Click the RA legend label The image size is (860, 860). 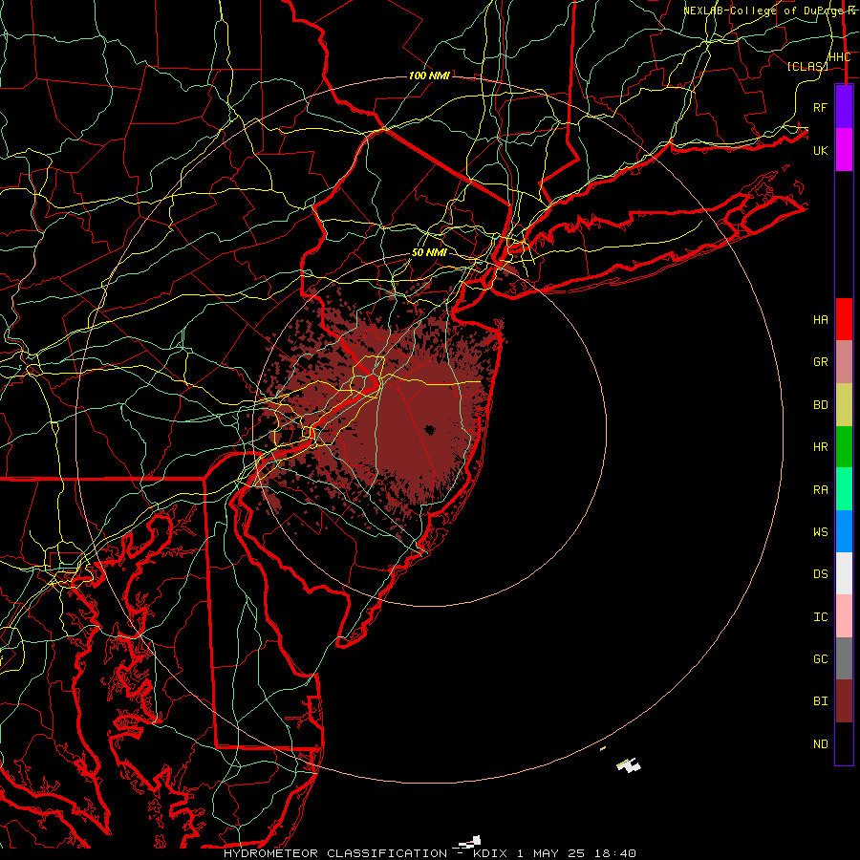[820, 489]
